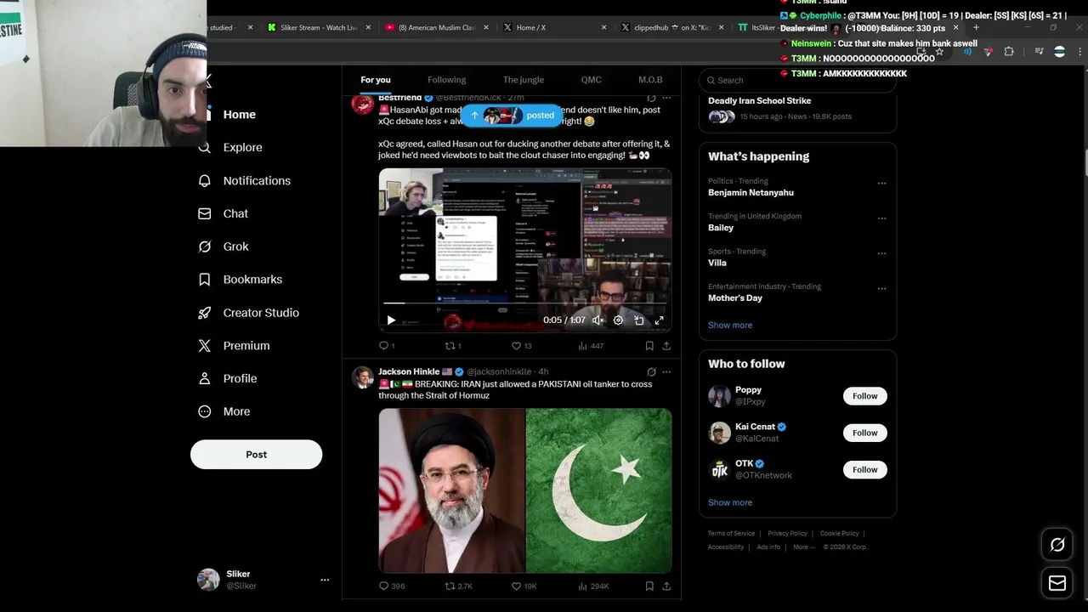Click the Search input field

point(797,80)
